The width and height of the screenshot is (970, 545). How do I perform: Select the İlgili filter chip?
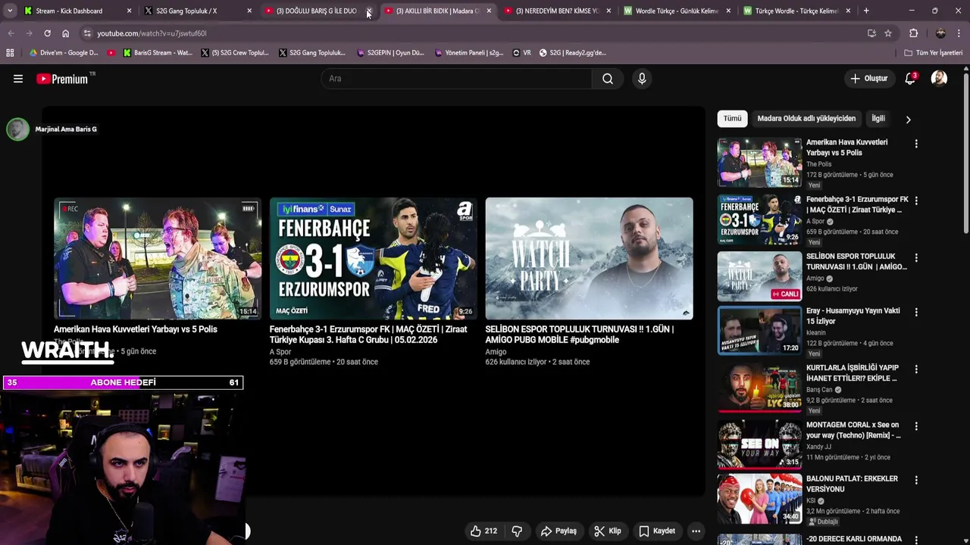(878, 118)
